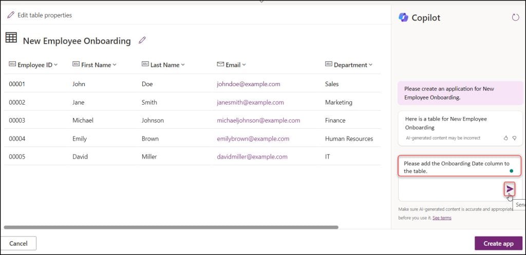This screenshot has height=255, width=526.
Task: Select Employee ID cell 00001
Action: (17, 84)
